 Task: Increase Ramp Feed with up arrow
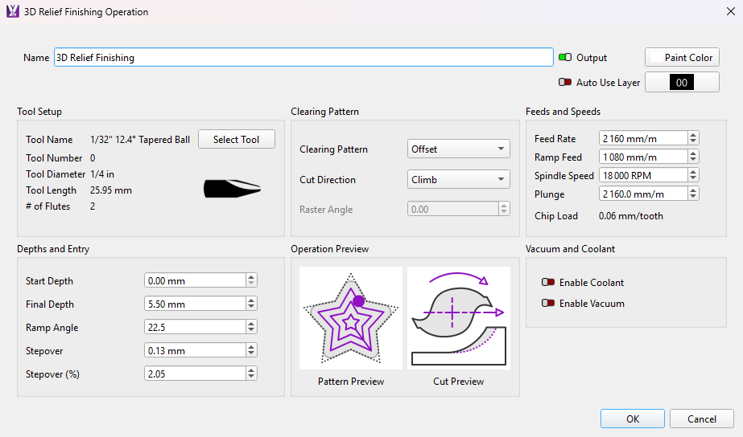(693, 153)
